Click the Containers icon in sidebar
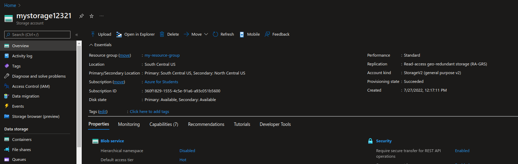Screen dimensions: 518x164 [x=7, y=140]
